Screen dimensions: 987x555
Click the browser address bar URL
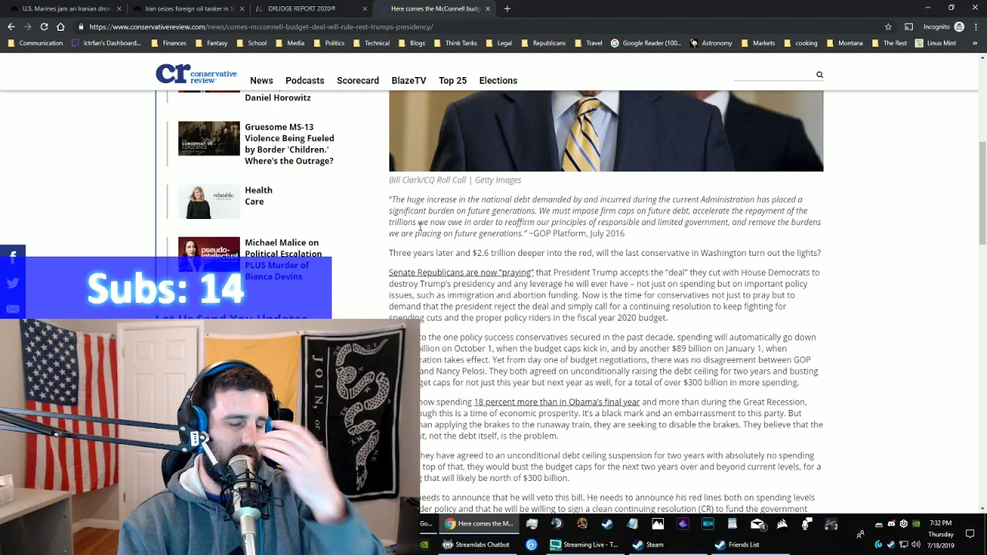tap(261, 27)
